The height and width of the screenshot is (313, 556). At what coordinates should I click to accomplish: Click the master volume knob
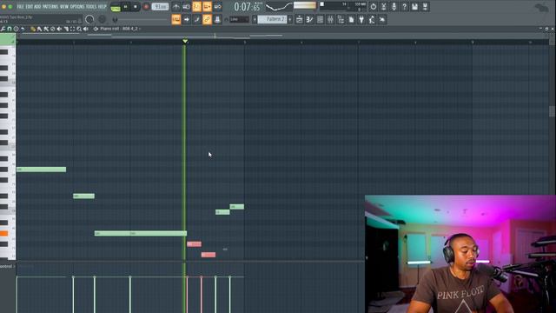coord(89,19)
